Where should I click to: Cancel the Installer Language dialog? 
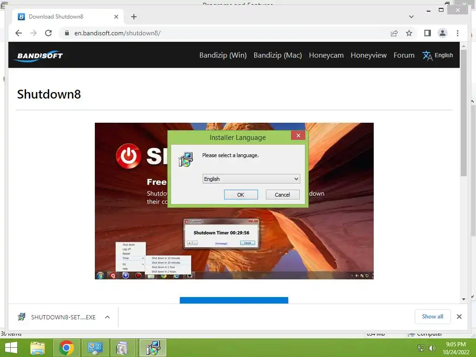(282, 195)
